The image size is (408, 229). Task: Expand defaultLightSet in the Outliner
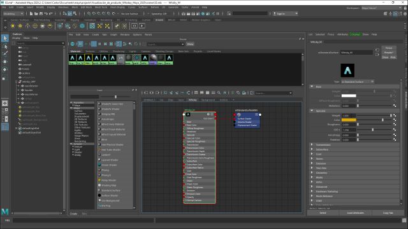(17, 128)
